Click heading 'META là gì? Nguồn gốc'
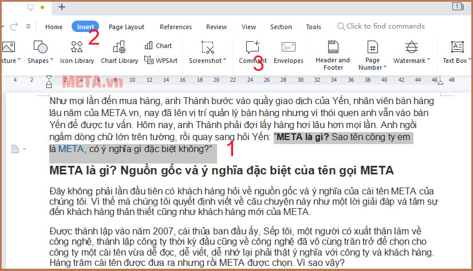This screenshot has width=473, height=271. click(x=222, y=170)
